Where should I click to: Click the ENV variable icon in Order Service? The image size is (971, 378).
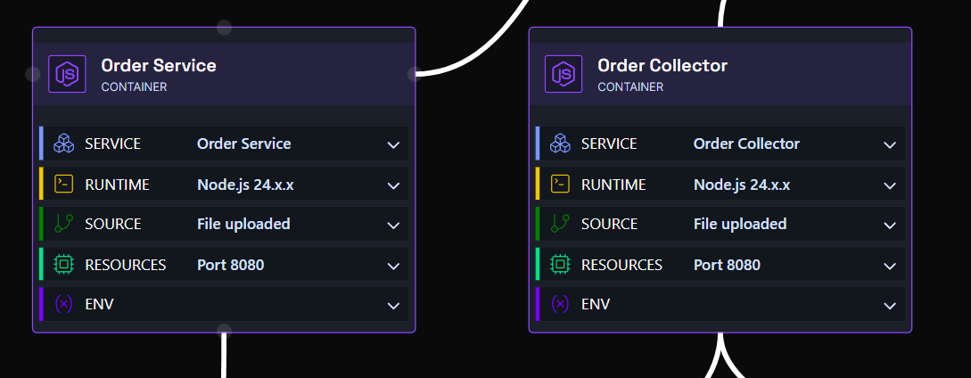click(x=64, y=304)
